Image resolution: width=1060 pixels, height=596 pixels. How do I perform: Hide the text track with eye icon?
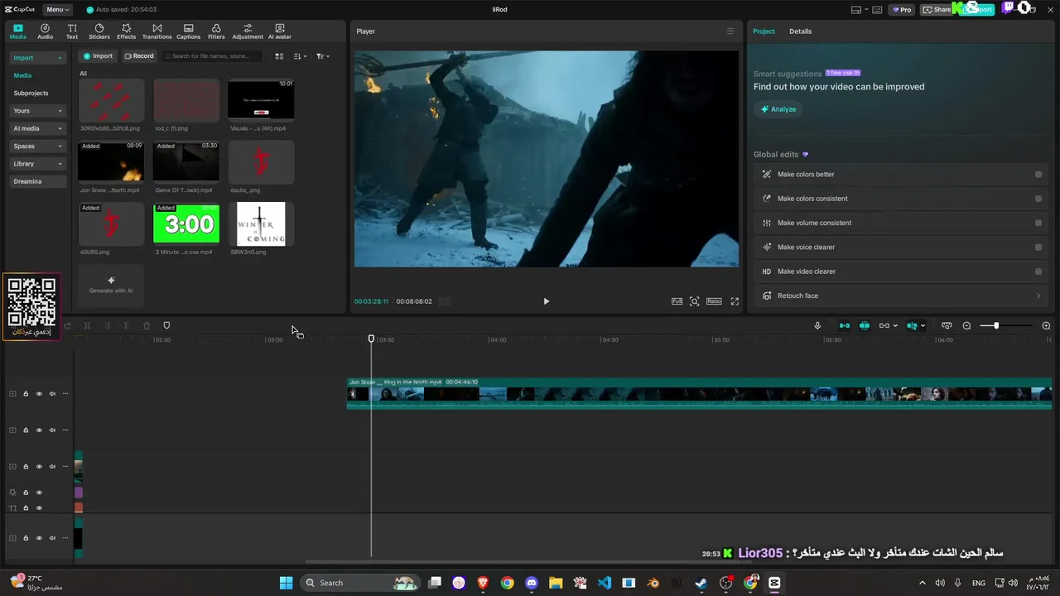(39, 508)
